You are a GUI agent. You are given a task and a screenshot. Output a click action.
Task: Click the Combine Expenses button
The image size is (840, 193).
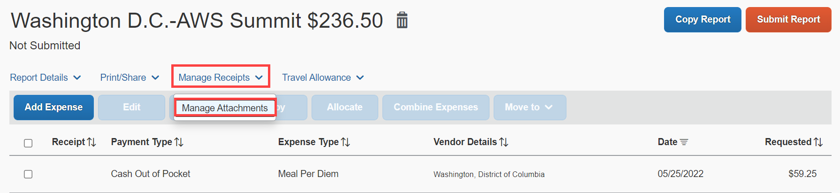[435, 108]
